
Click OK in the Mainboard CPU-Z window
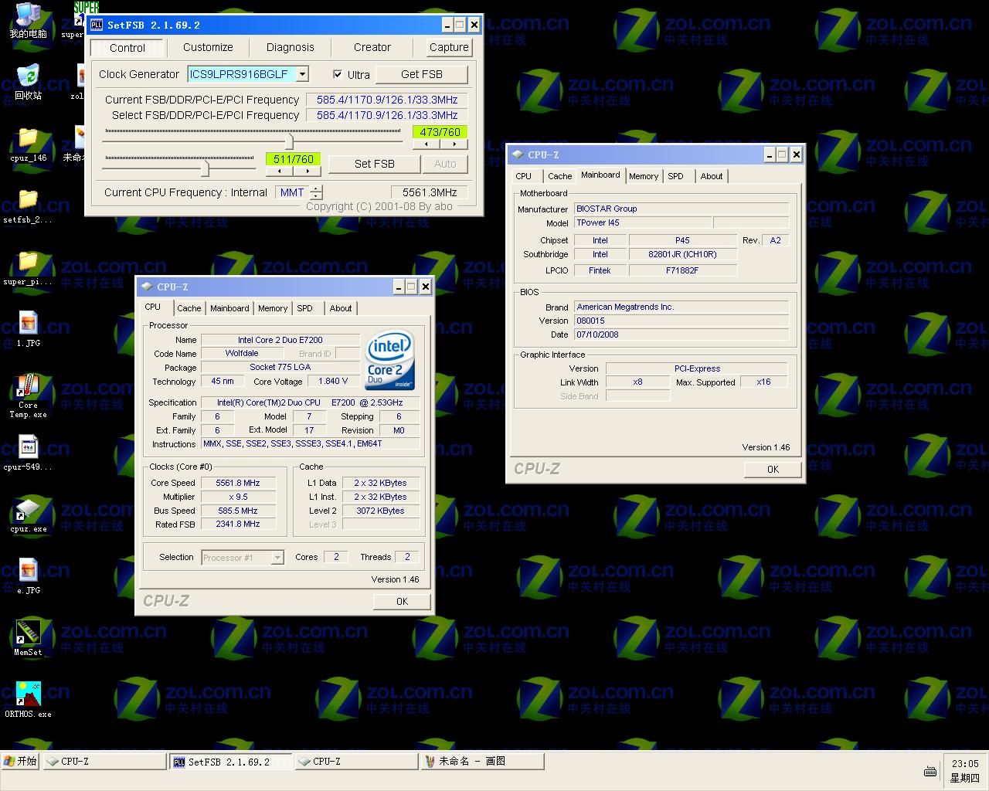point(773,469)
